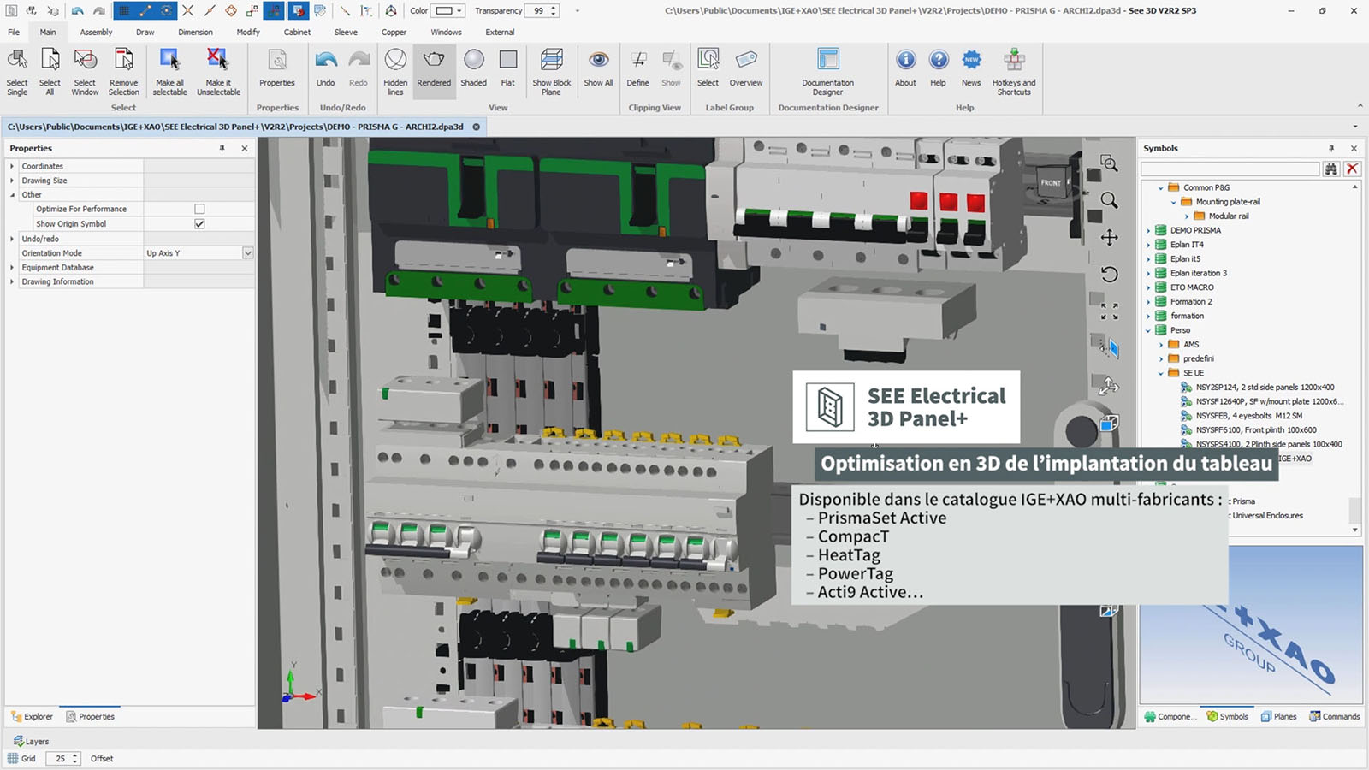Switch to the Cabinet ribbon tab

coord(297,32)
